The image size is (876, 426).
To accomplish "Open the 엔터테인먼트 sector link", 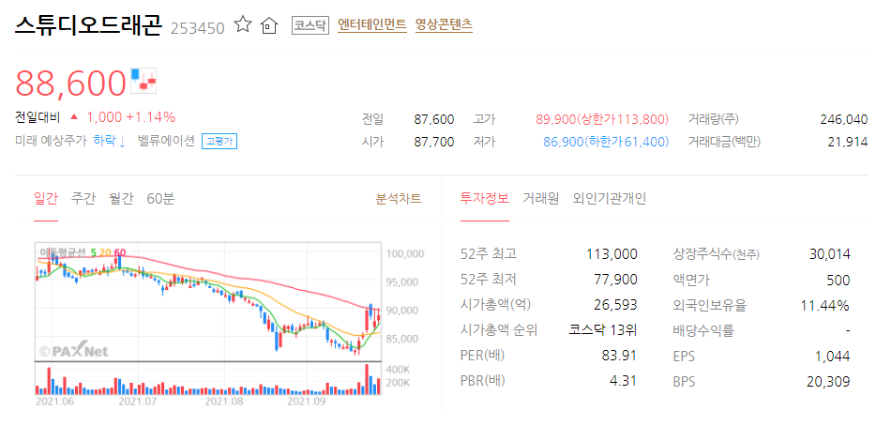I will click(372, 25).
